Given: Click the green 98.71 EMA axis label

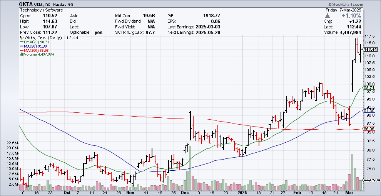Looking at the screenshot, I should click(x=368, y=87).
